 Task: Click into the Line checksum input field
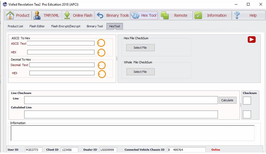tap(121, 100)
